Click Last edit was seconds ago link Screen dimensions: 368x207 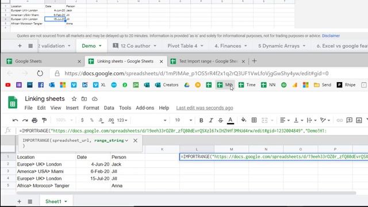(205, 108)
